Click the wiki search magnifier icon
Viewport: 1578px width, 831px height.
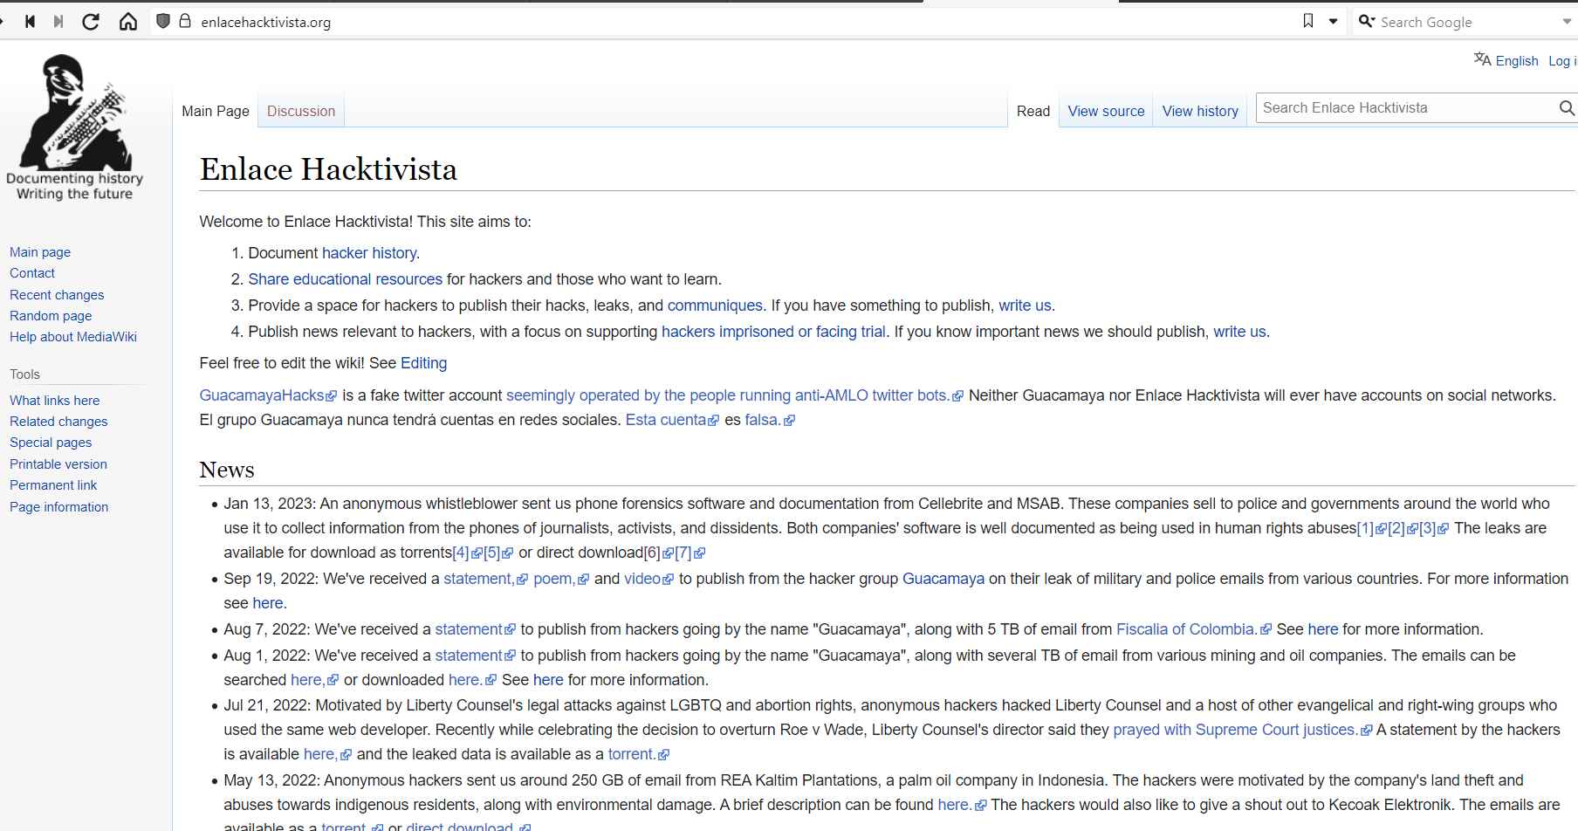tap(1566, 108)
